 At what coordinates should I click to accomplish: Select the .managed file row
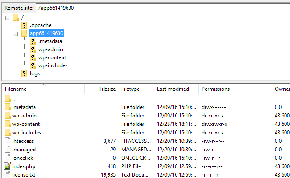click(x=146, y=150)
